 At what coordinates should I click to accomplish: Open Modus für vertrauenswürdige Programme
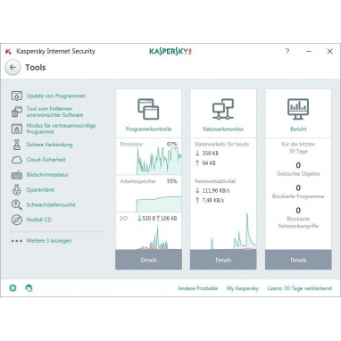(61, 129)
